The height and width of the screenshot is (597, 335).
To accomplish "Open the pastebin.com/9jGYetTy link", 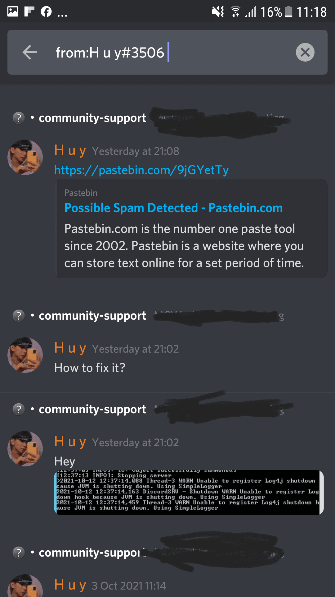I will [x=141, y=170].
